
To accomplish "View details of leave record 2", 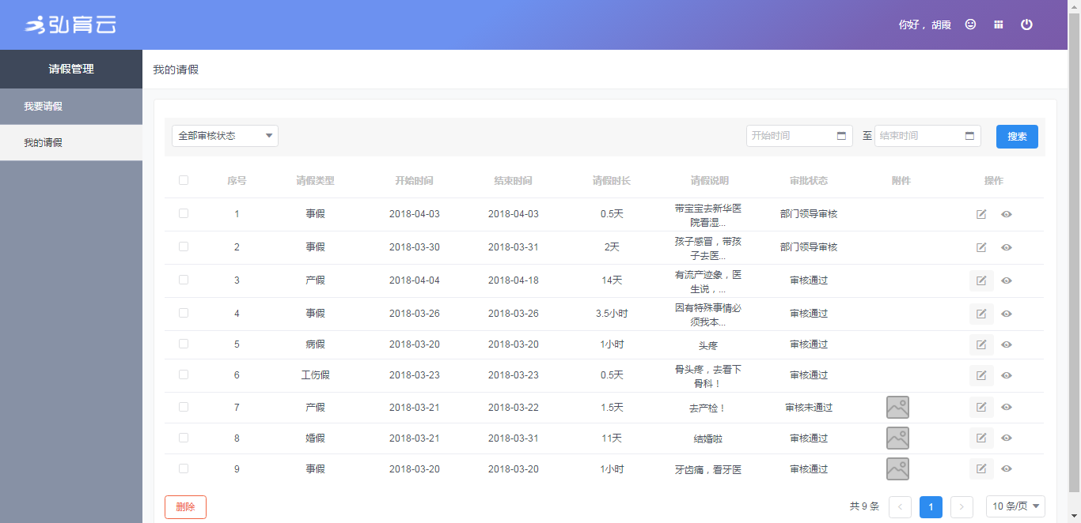I will [x=1007, y=247].
